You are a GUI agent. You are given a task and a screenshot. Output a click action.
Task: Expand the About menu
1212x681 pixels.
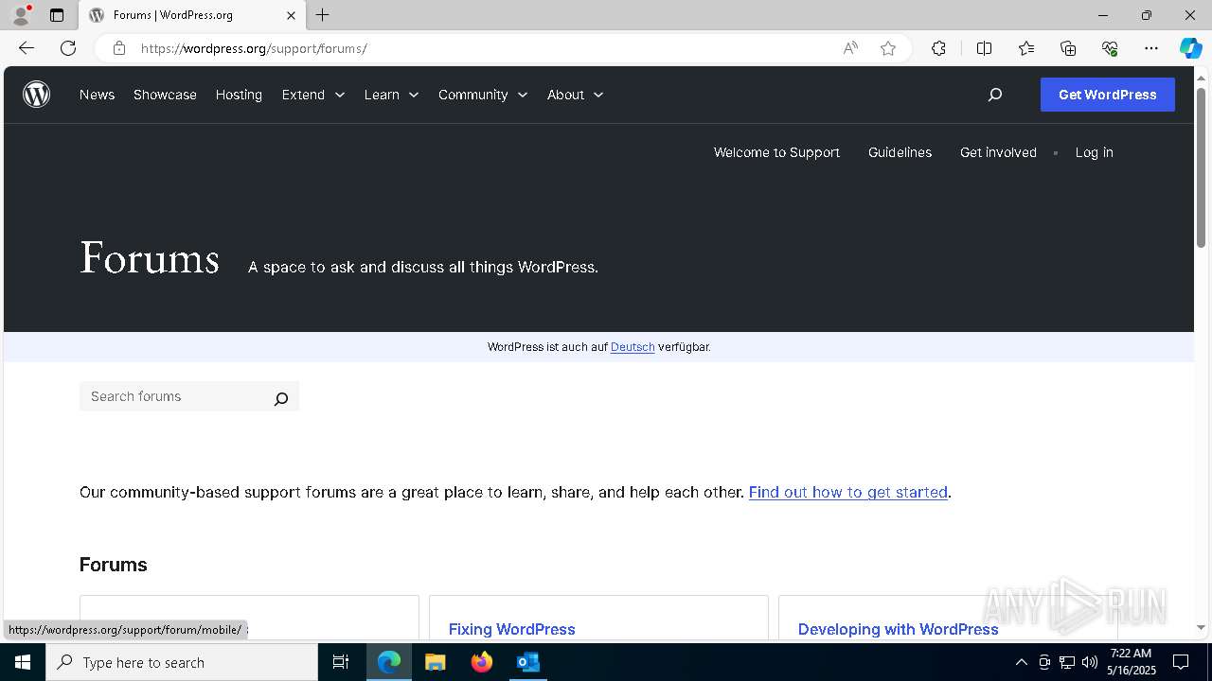575,95
